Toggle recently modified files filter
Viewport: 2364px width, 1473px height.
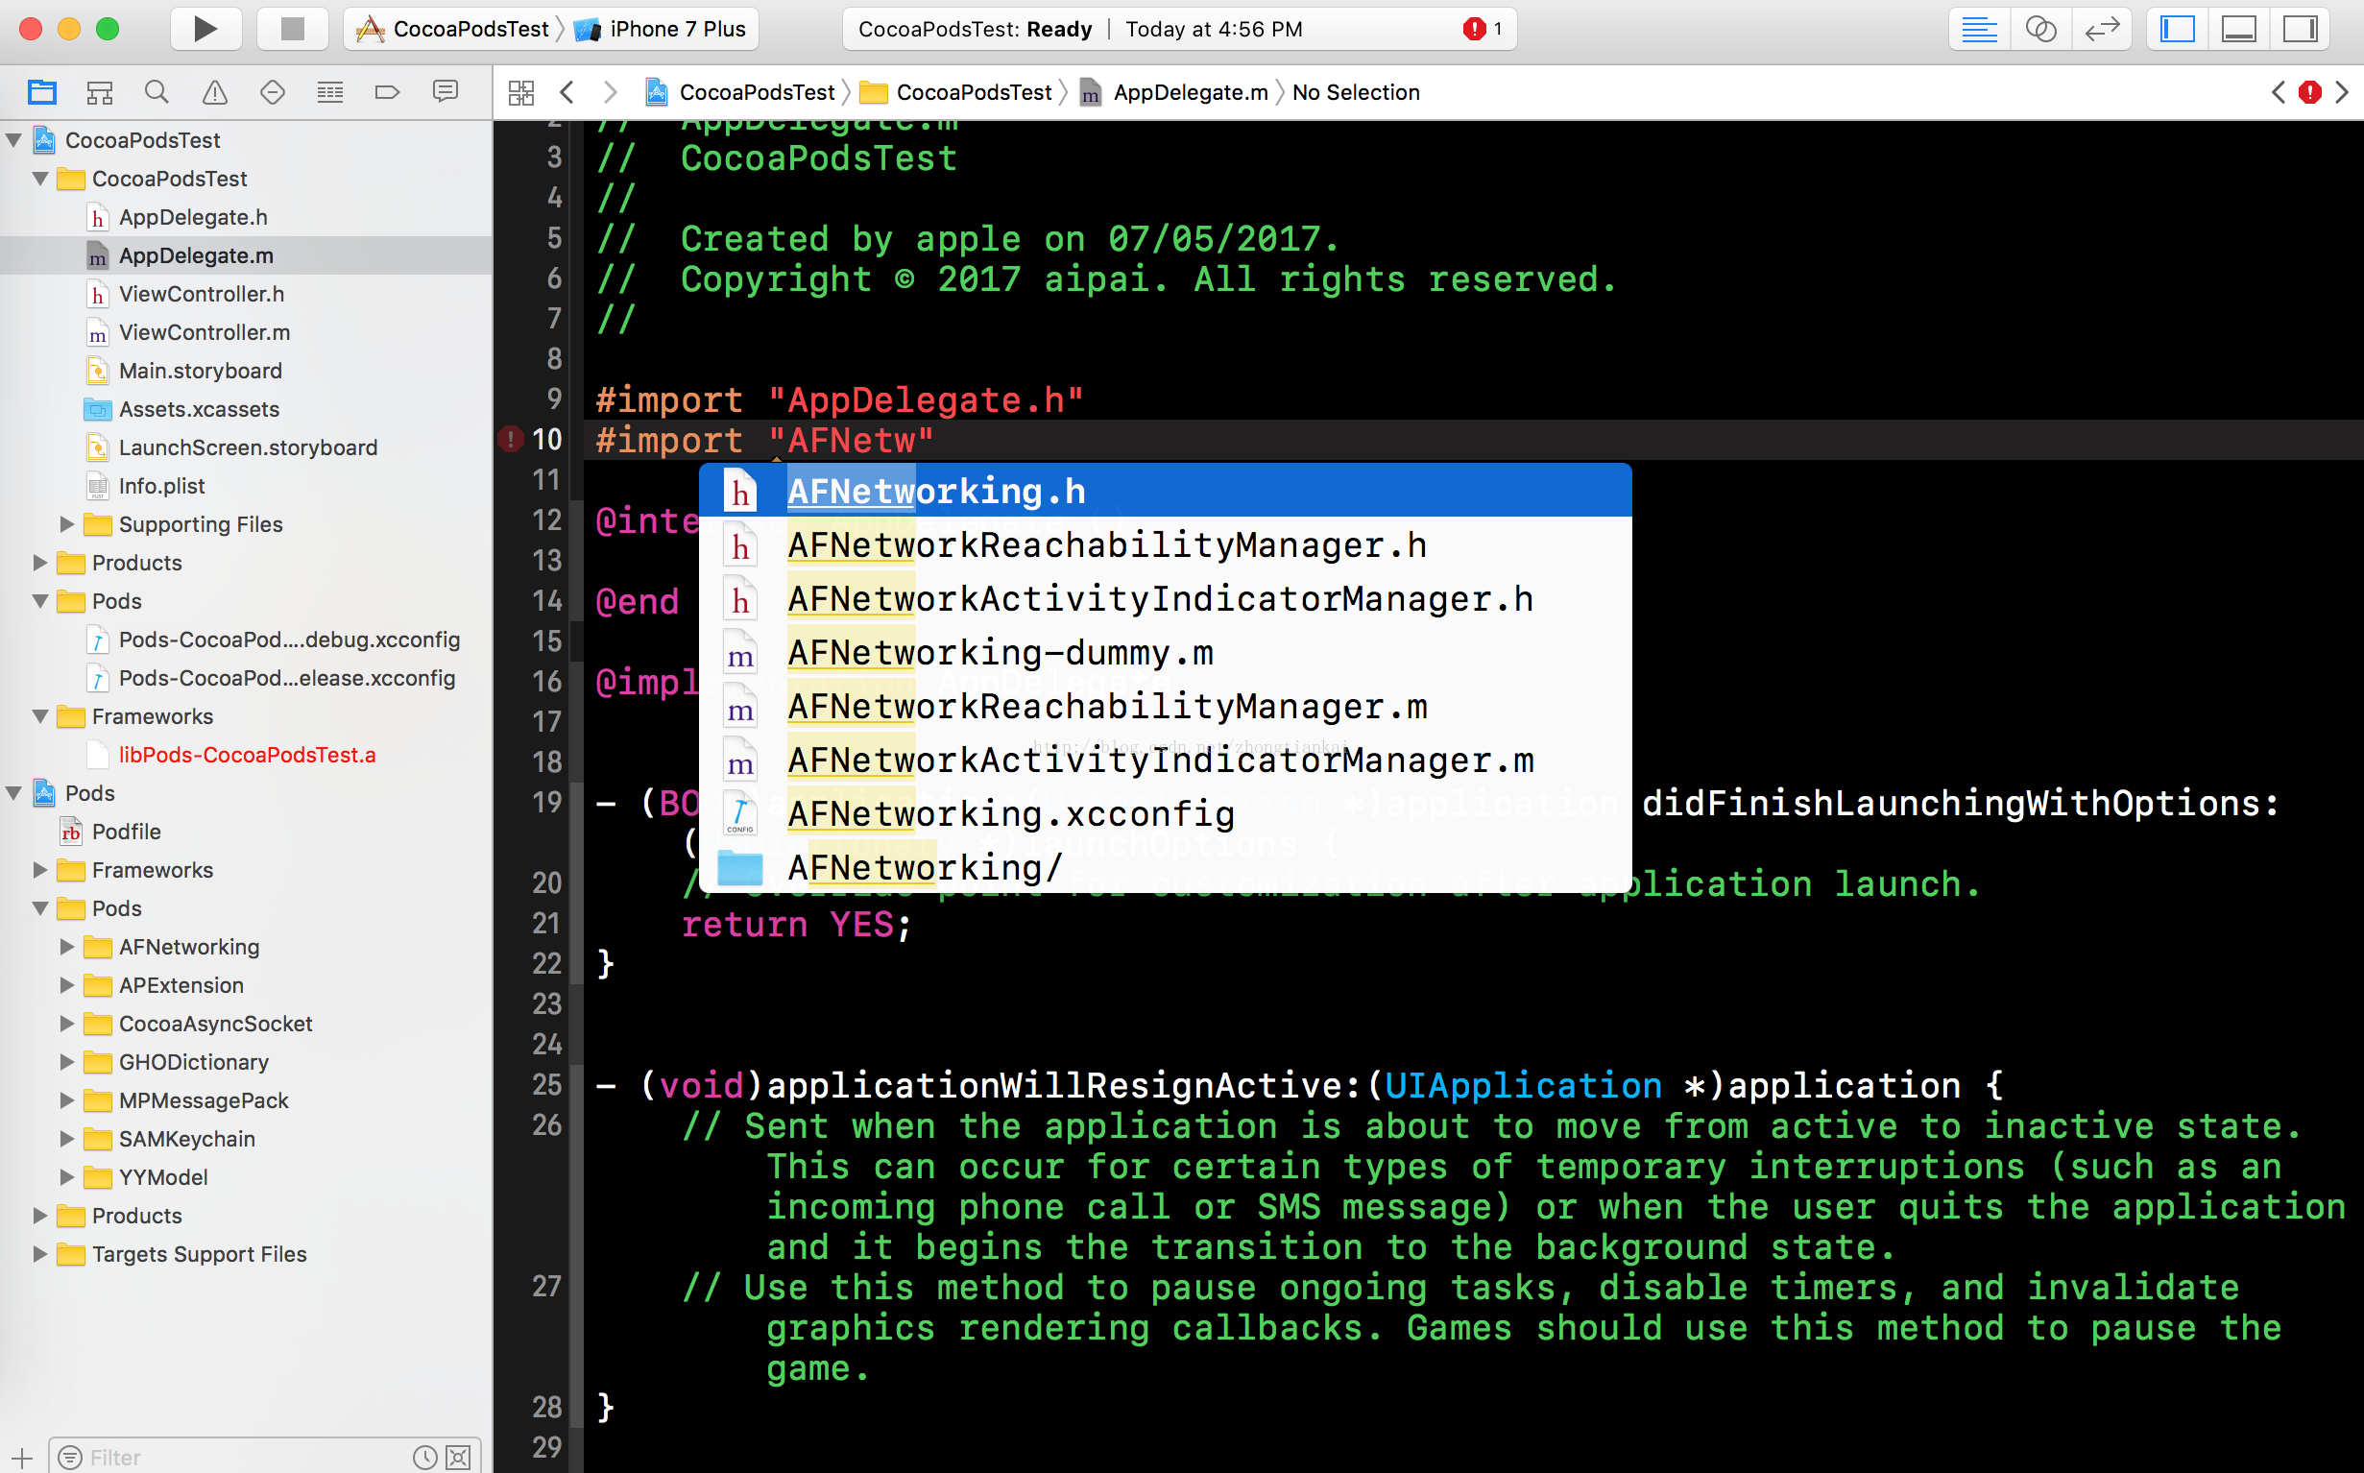(424, 1458)
